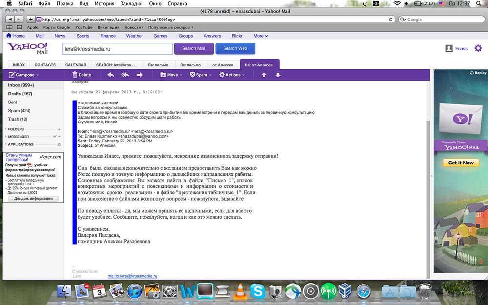The height and width of the screenshot is (305, 488).
Task: Click Safari back navigation arrow
Action: point(10,20)
